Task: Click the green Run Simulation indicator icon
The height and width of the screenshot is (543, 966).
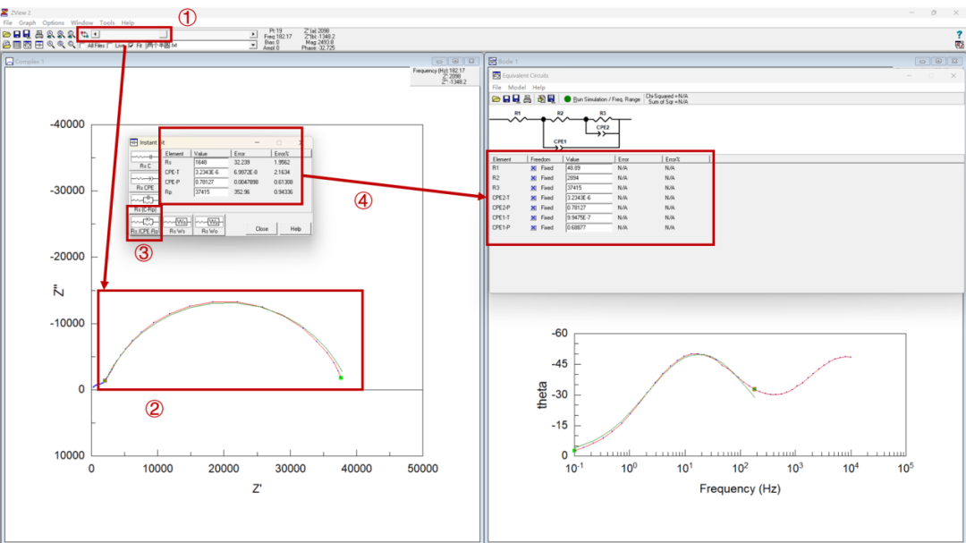Action: [567, 98]
